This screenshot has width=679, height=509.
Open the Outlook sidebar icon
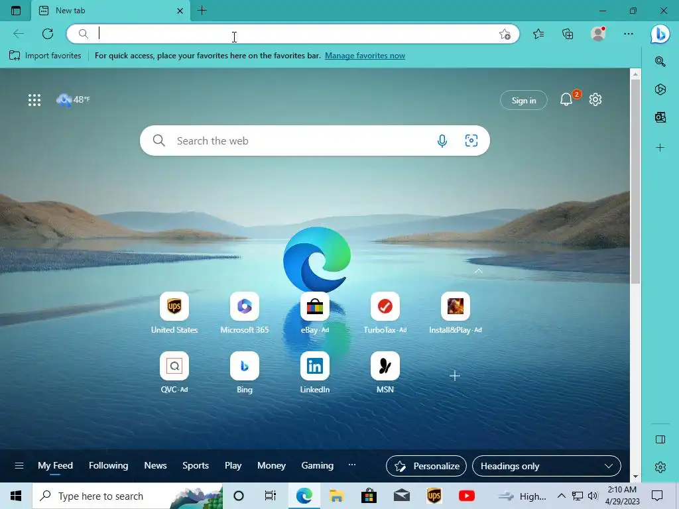pyautogui.click(x=660, y=117)
